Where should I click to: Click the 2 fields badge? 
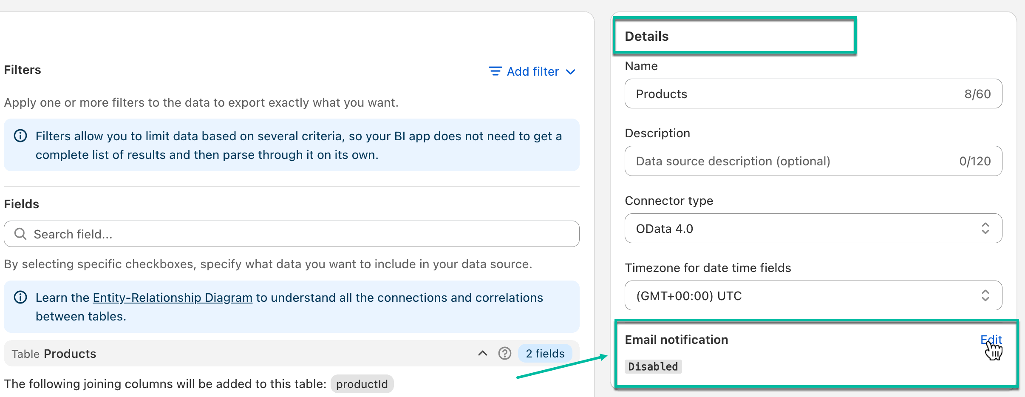(x=544, y=353)
